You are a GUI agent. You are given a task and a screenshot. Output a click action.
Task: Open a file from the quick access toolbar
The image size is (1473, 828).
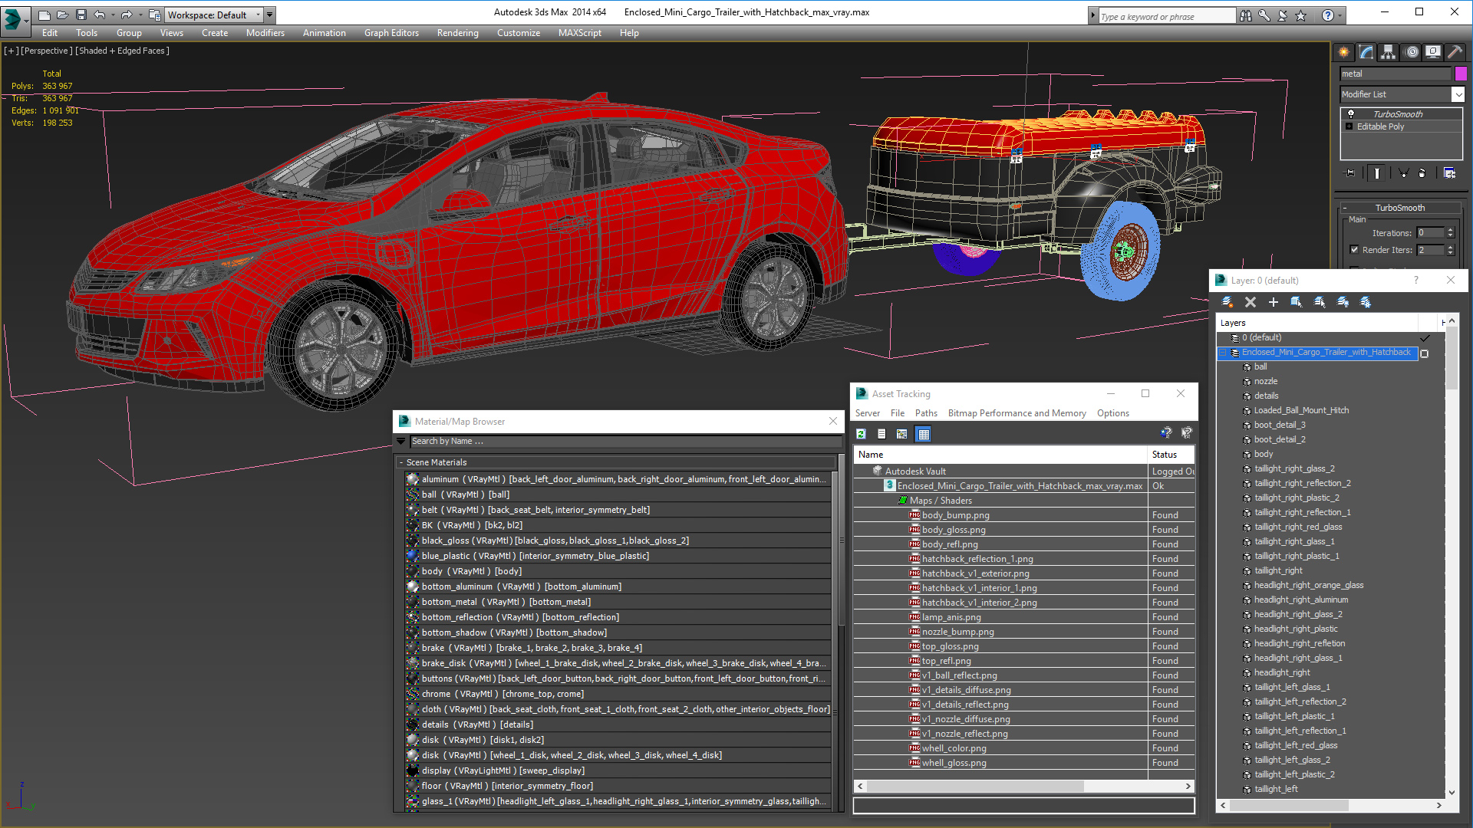coord(62,15)
